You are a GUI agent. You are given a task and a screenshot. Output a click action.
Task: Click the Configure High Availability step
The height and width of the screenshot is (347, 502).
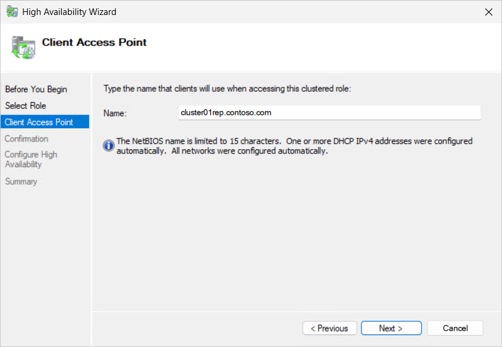[x=31, y=159]
